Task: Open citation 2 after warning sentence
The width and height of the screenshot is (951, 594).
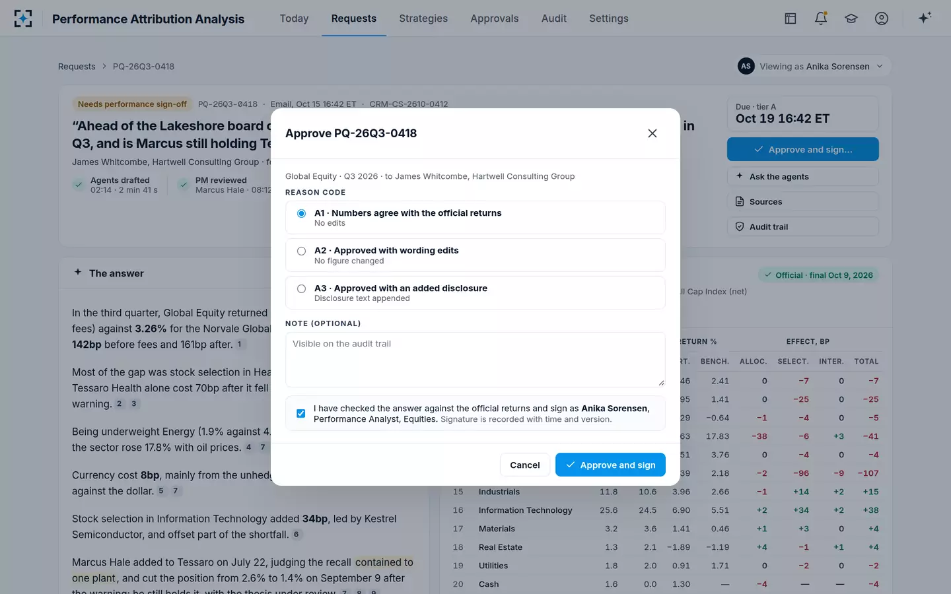Action: (x=119, y=404)
